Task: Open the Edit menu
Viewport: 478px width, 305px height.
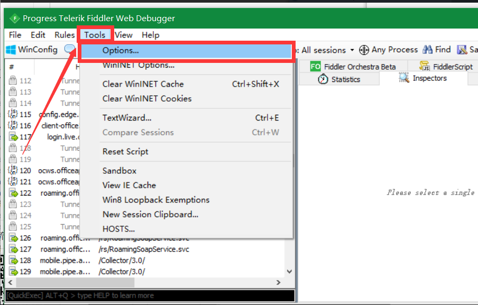Action: [x=38, y=35]
